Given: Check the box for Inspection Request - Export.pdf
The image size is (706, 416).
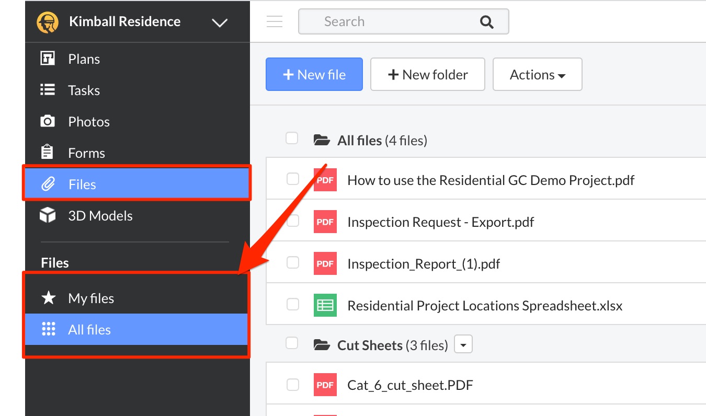Looking at the screenshot, I should point(292,221).
